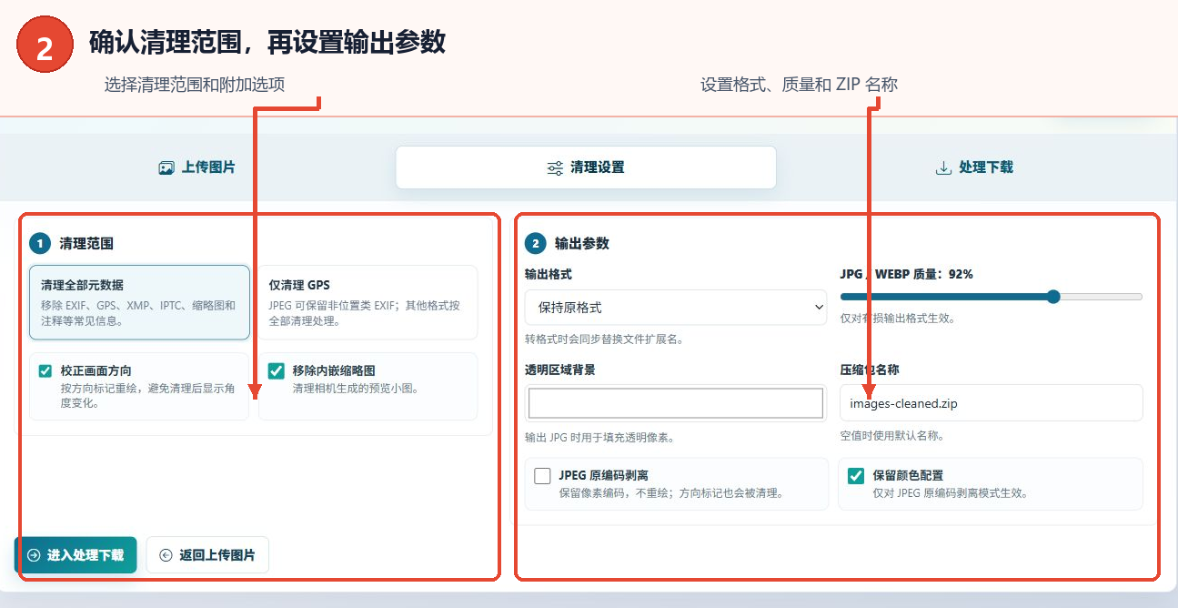Click the 进入处理下载 button
Image resolution: width=1178 pixels, height=608 pixels.
(x=76, y=554)
